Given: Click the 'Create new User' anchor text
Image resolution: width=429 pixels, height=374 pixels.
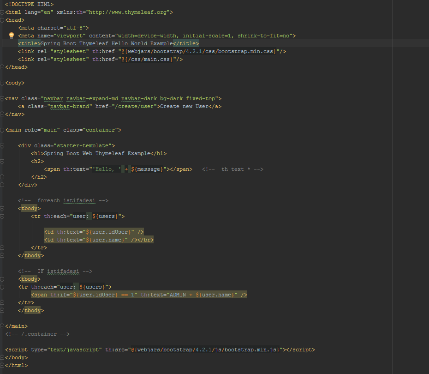Looking at the screenshot, I should click(184, 107).
